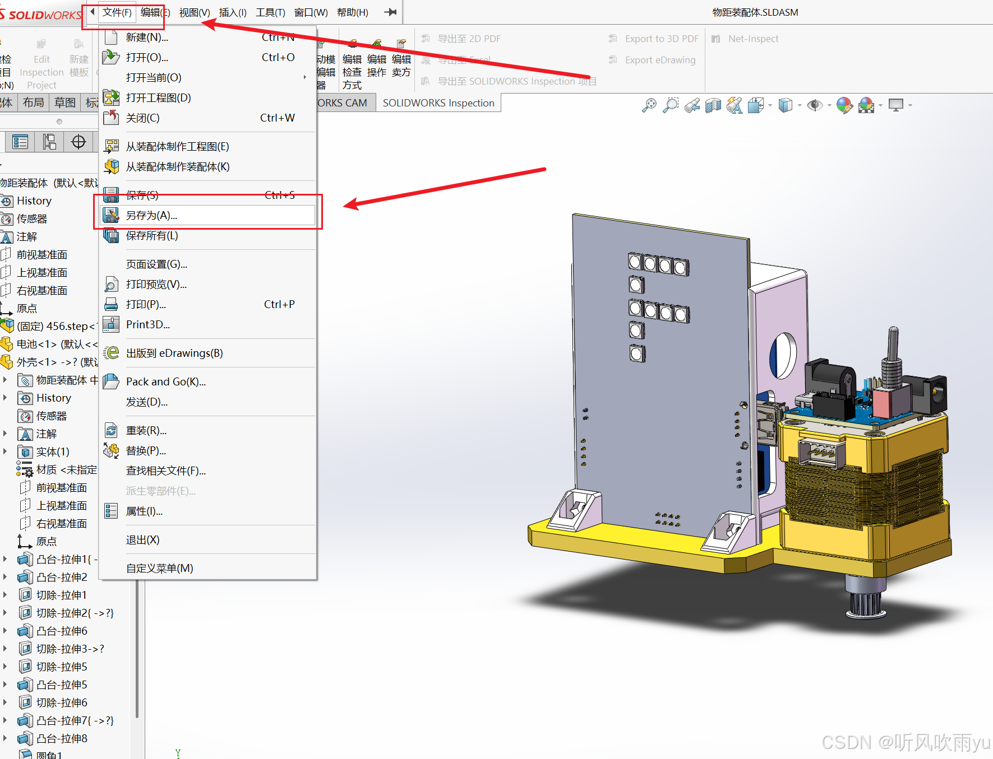The image size is (993, 759).
Task: Switch to the 布局 tab
Action: (33, 103)
